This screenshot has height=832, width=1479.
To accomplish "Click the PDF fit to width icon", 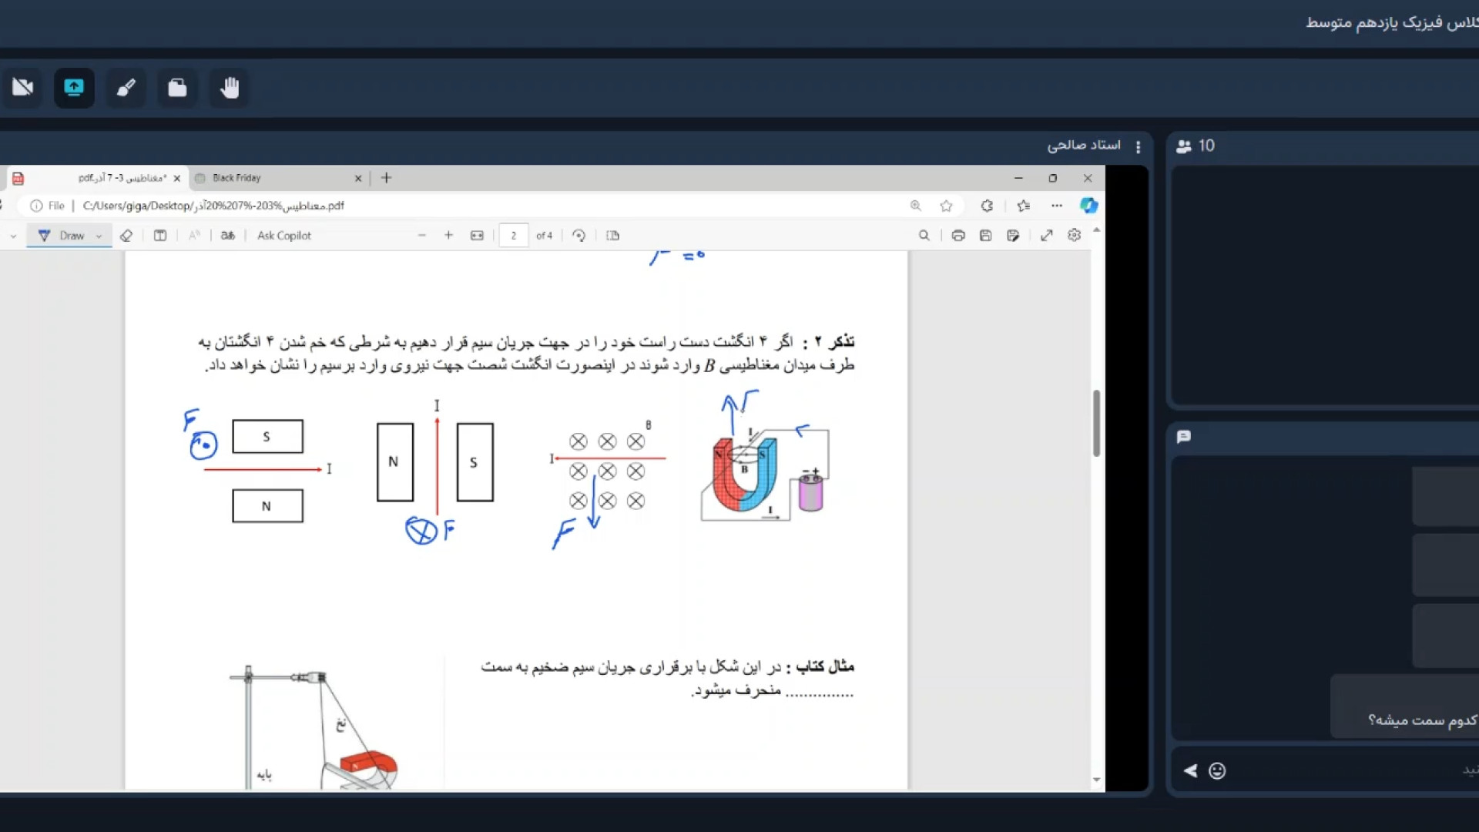I will click(x=477, y=236).
